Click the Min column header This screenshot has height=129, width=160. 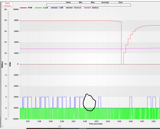80,2
